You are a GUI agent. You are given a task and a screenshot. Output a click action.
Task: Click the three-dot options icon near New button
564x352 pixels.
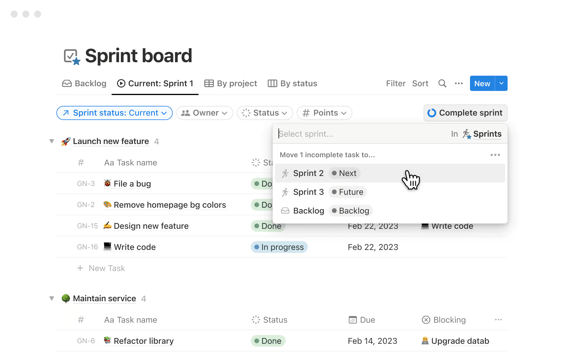[x=459, y=83]
